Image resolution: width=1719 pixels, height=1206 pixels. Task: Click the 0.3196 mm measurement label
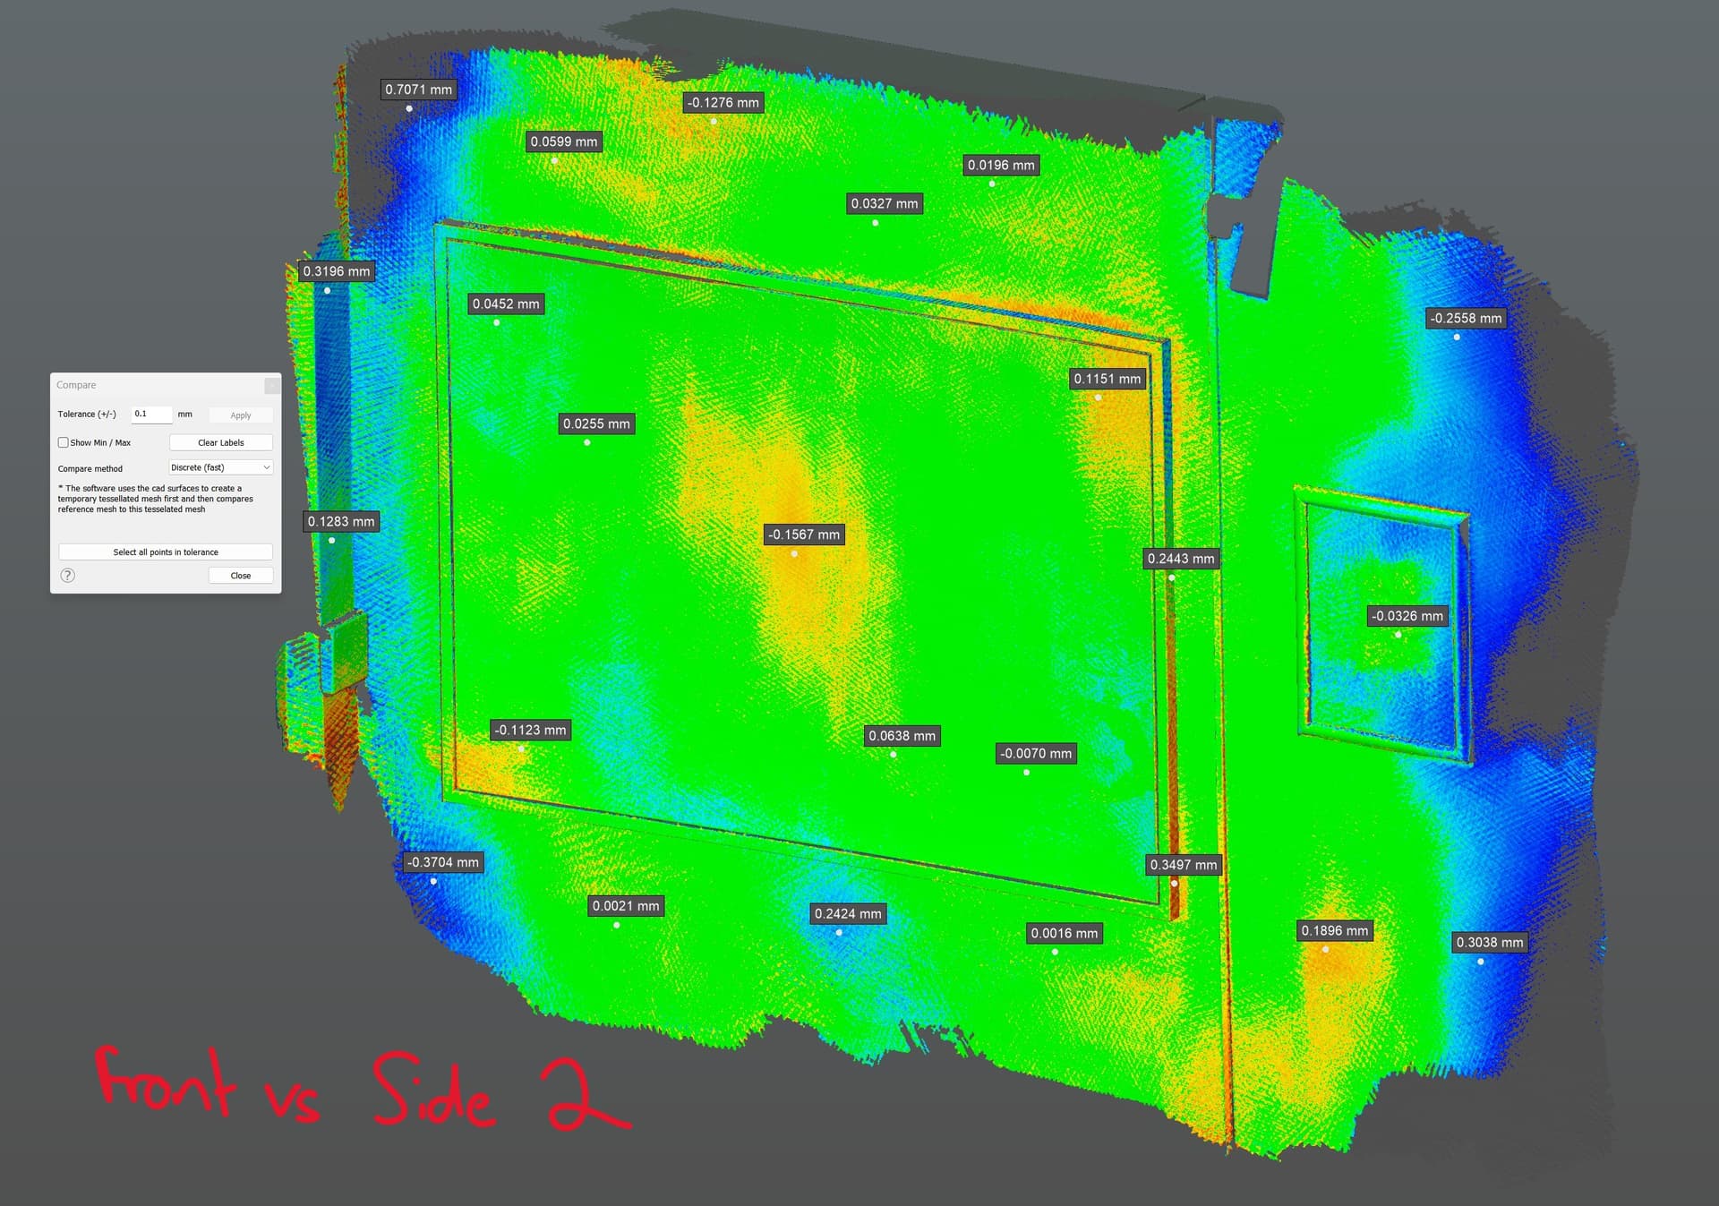click(336, 271)
